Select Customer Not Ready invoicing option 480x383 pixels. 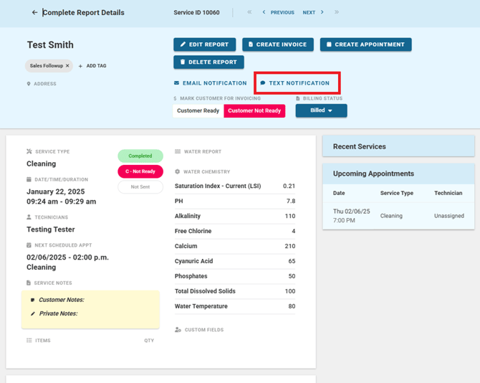click(254, 110)
